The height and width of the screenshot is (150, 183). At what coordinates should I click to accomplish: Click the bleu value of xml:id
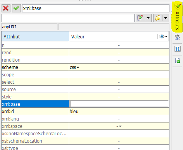click(x=74, y=111)
